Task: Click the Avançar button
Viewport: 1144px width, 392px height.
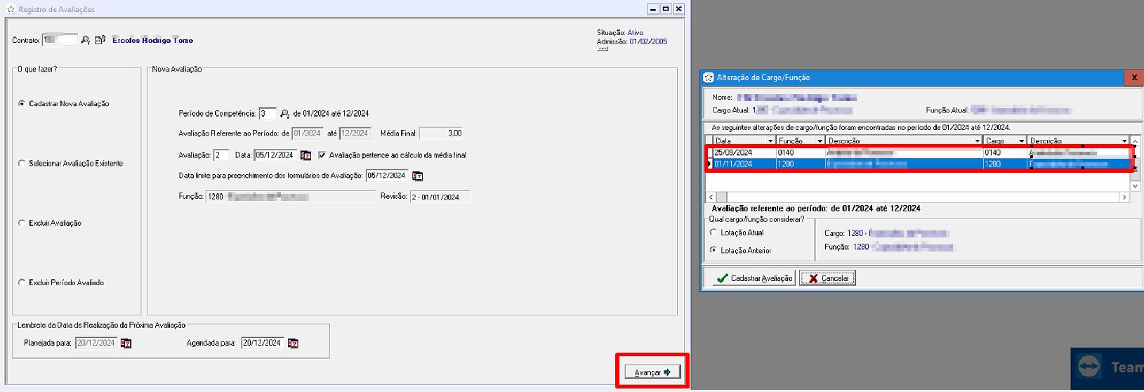Action: click(652, 372)
